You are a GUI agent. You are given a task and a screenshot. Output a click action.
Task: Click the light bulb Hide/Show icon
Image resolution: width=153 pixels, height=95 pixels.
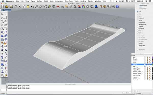[x=71, y=7]
